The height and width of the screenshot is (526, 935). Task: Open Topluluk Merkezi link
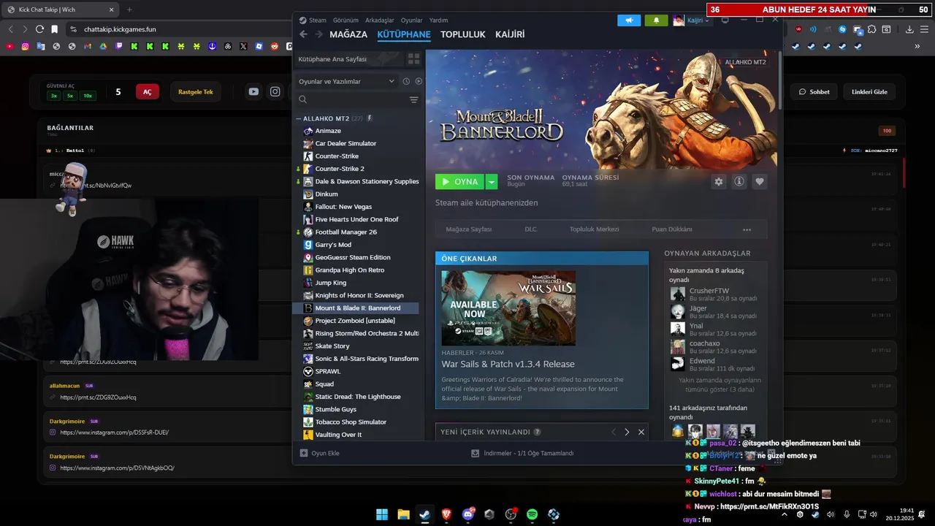tap(595, 229)
